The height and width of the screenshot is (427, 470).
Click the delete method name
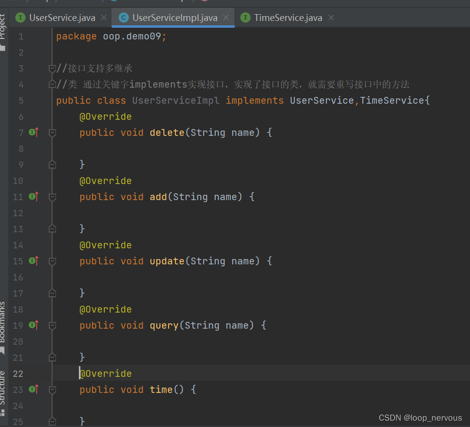pyautogui.click(x=167, y=132)
